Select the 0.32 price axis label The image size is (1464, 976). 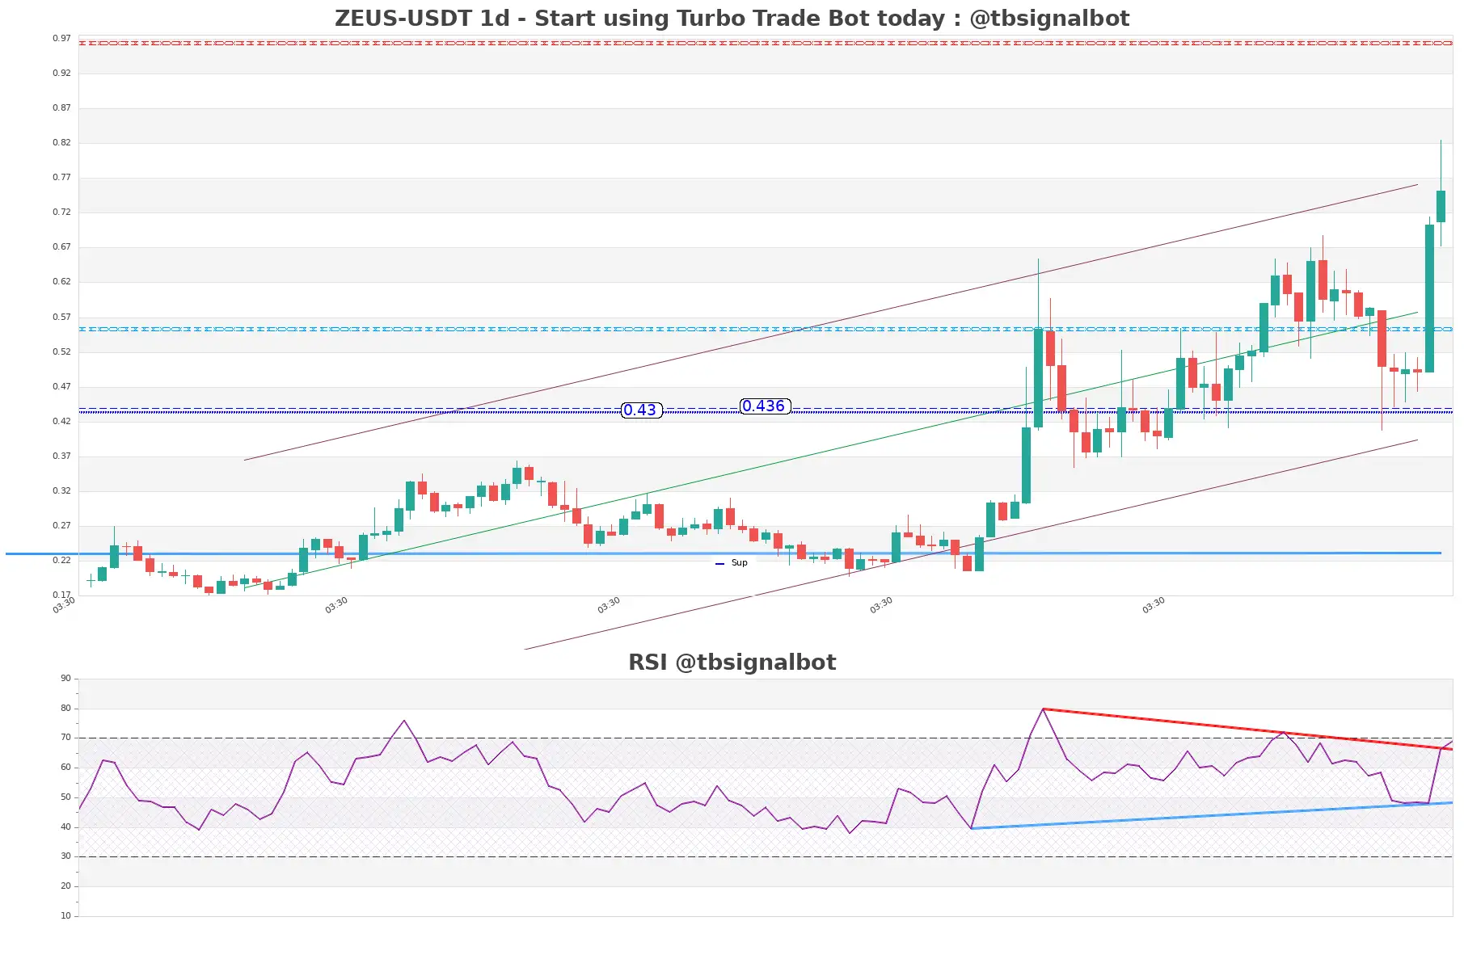(61, 491)
